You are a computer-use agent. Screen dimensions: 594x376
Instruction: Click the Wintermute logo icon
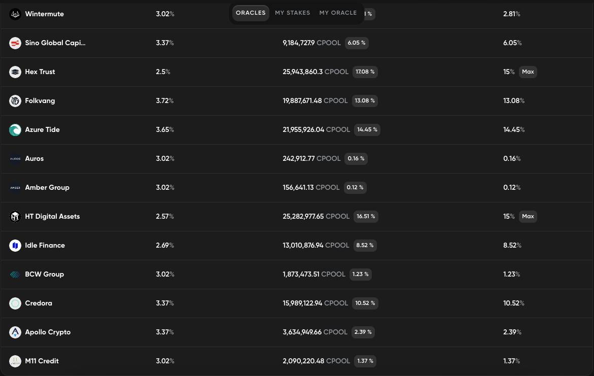click(15, 14)
